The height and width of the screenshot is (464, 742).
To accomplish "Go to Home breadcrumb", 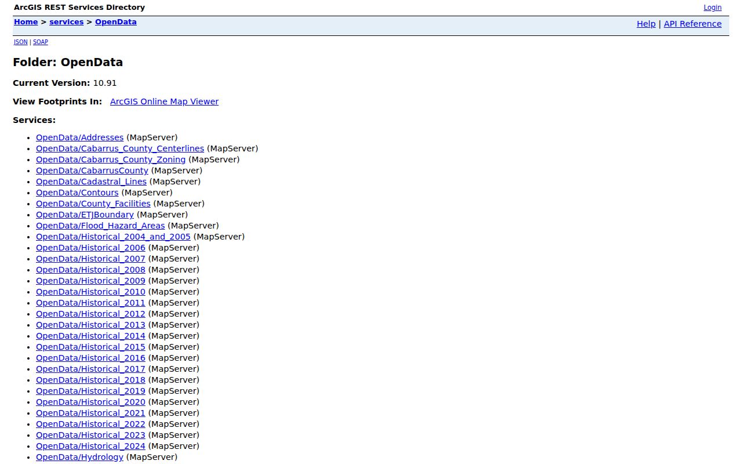I will tap(26, 22).
